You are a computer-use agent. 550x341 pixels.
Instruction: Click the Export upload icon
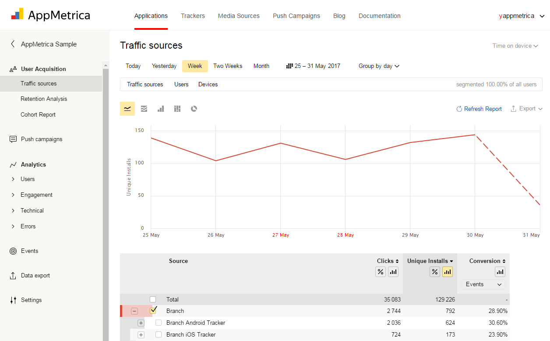(x=514, y=109)
